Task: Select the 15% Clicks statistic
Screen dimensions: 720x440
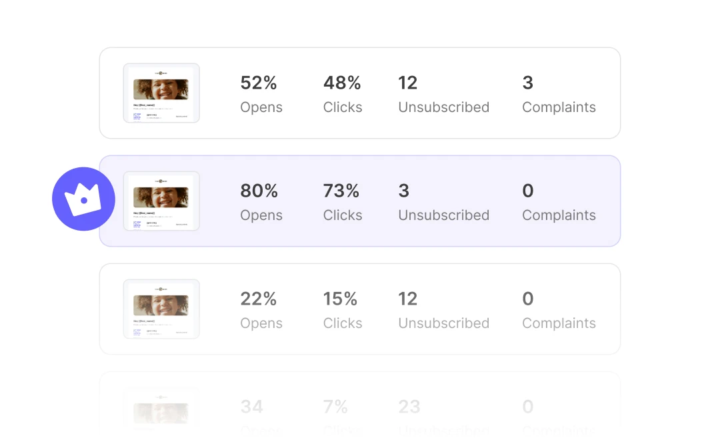Action: click(x=343, y=310)
